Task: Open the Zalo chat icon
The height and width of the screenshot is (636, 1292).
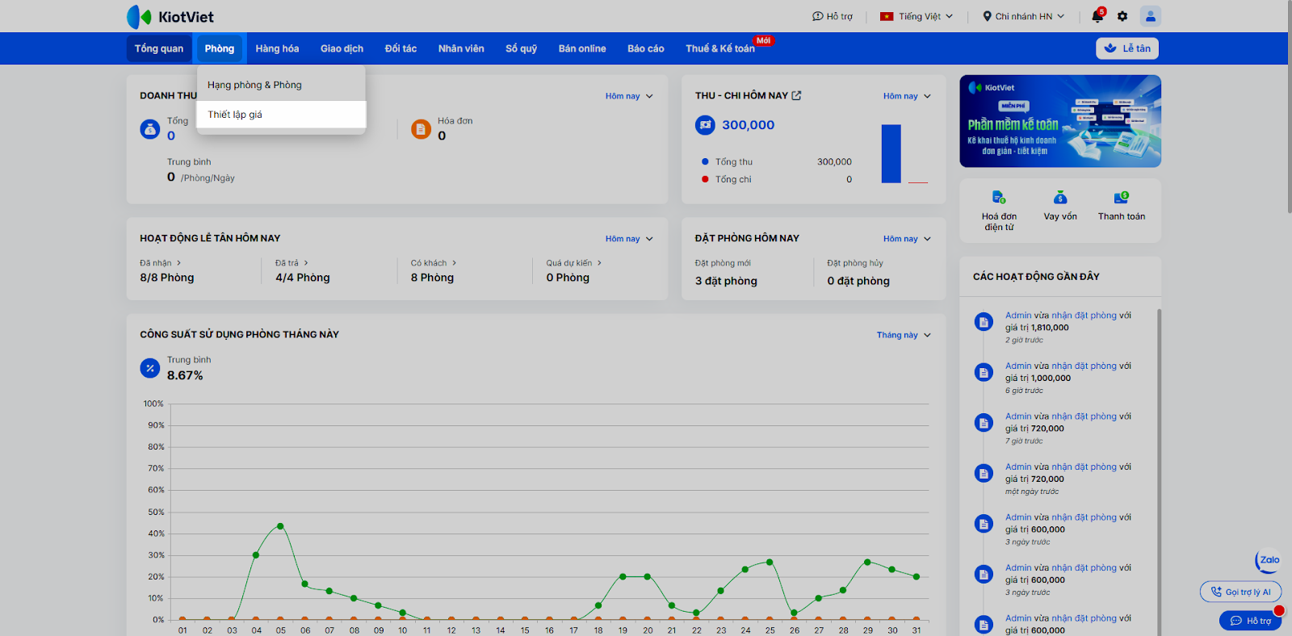Action: pos(1269,560)
